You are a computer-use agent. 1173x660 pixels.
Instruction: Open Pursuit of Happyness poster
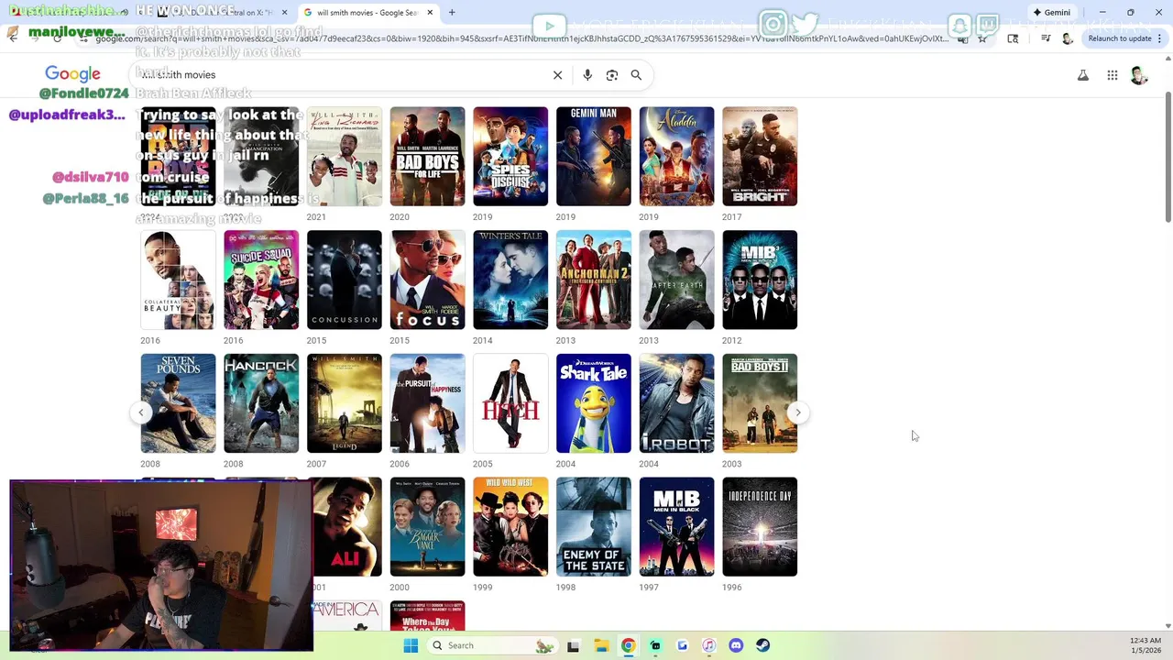[x=427, y=403]
